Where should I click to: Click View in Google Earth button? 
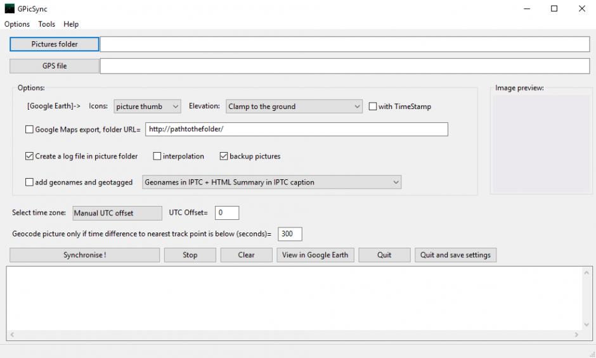tap(315, 255)
